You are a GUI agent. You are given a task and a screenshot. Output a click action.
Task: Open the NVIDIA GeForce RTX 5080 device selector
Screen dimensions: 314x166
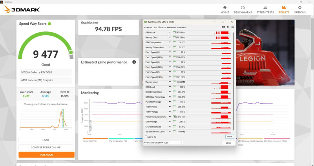[x=163, y=142]
